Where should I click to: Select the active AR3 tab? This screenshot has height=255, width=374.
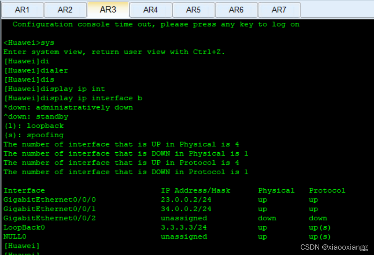108,9
